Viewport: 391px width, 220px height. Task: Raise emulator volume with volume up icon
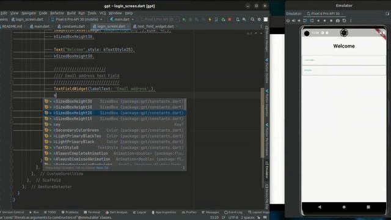[x=293, y=21]
